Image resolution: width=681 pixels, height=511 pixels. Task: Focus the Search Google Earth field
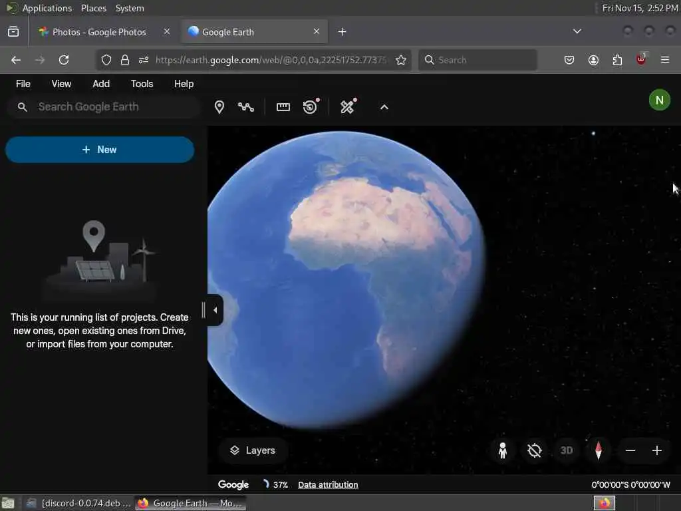pyautogui.click(x=103, y=107)
